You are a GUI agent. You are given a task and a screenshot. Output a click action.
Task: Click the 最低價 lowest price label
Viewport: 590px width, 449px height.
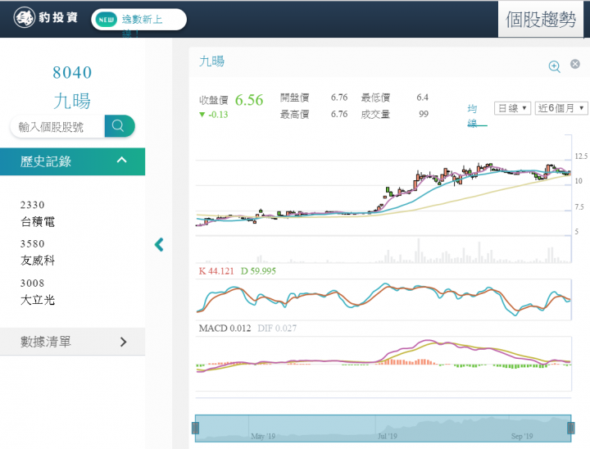pyautogui.click(x=375, y=98)
